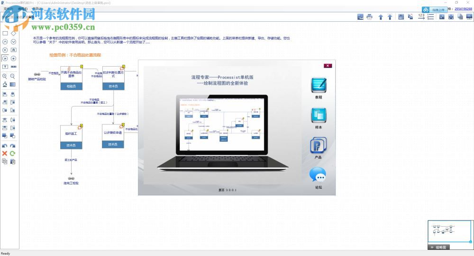This screenshot has height=256, width=474.
Task: Click the monitor presentation icon
Action: click(x=469, y=17)
